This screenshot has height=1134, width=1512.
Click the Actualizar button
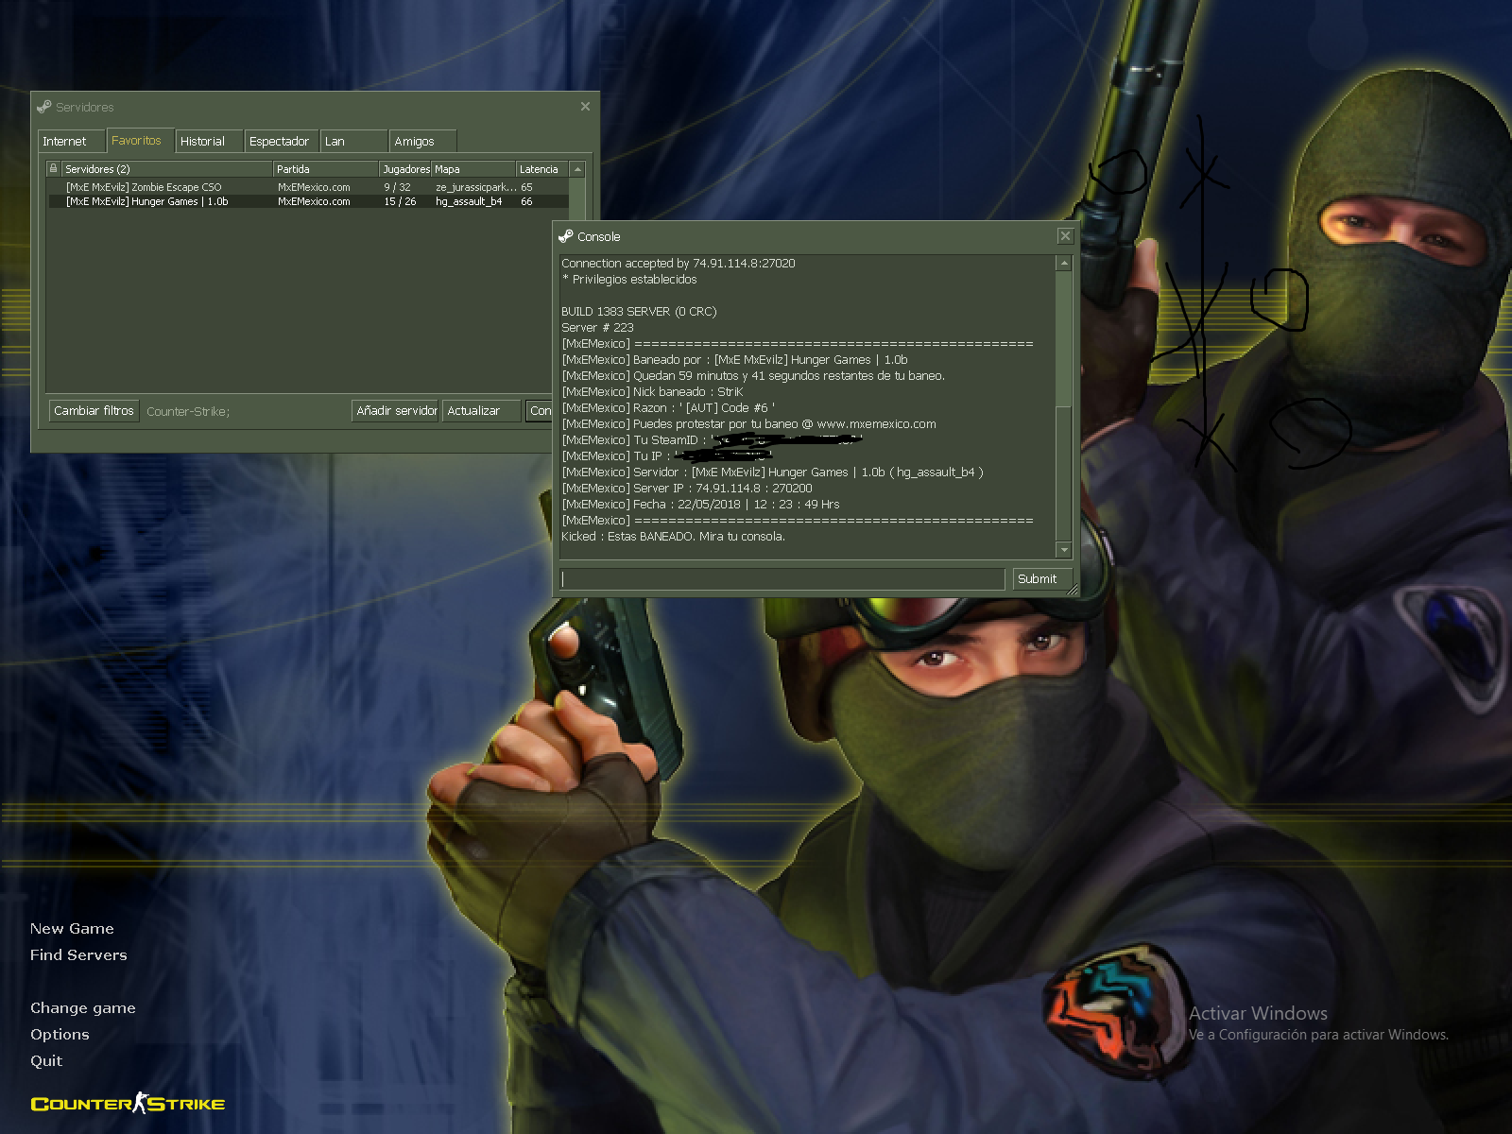tap(481, 411)
